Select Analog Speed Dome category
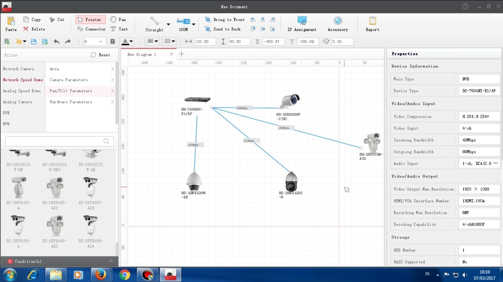 pyautogui.click(x=22, y=91)
